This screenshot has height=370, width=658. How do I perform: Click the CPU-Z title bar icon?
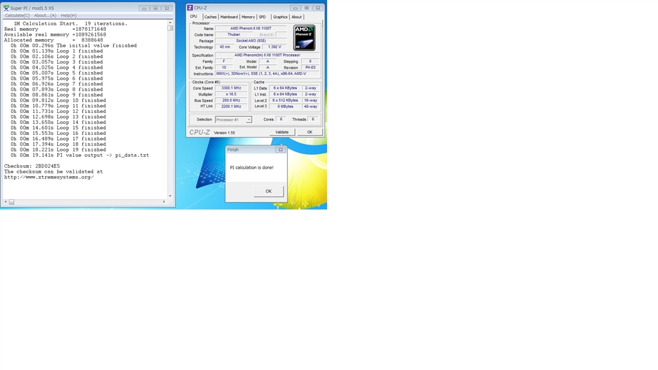[x=190, y=8]
